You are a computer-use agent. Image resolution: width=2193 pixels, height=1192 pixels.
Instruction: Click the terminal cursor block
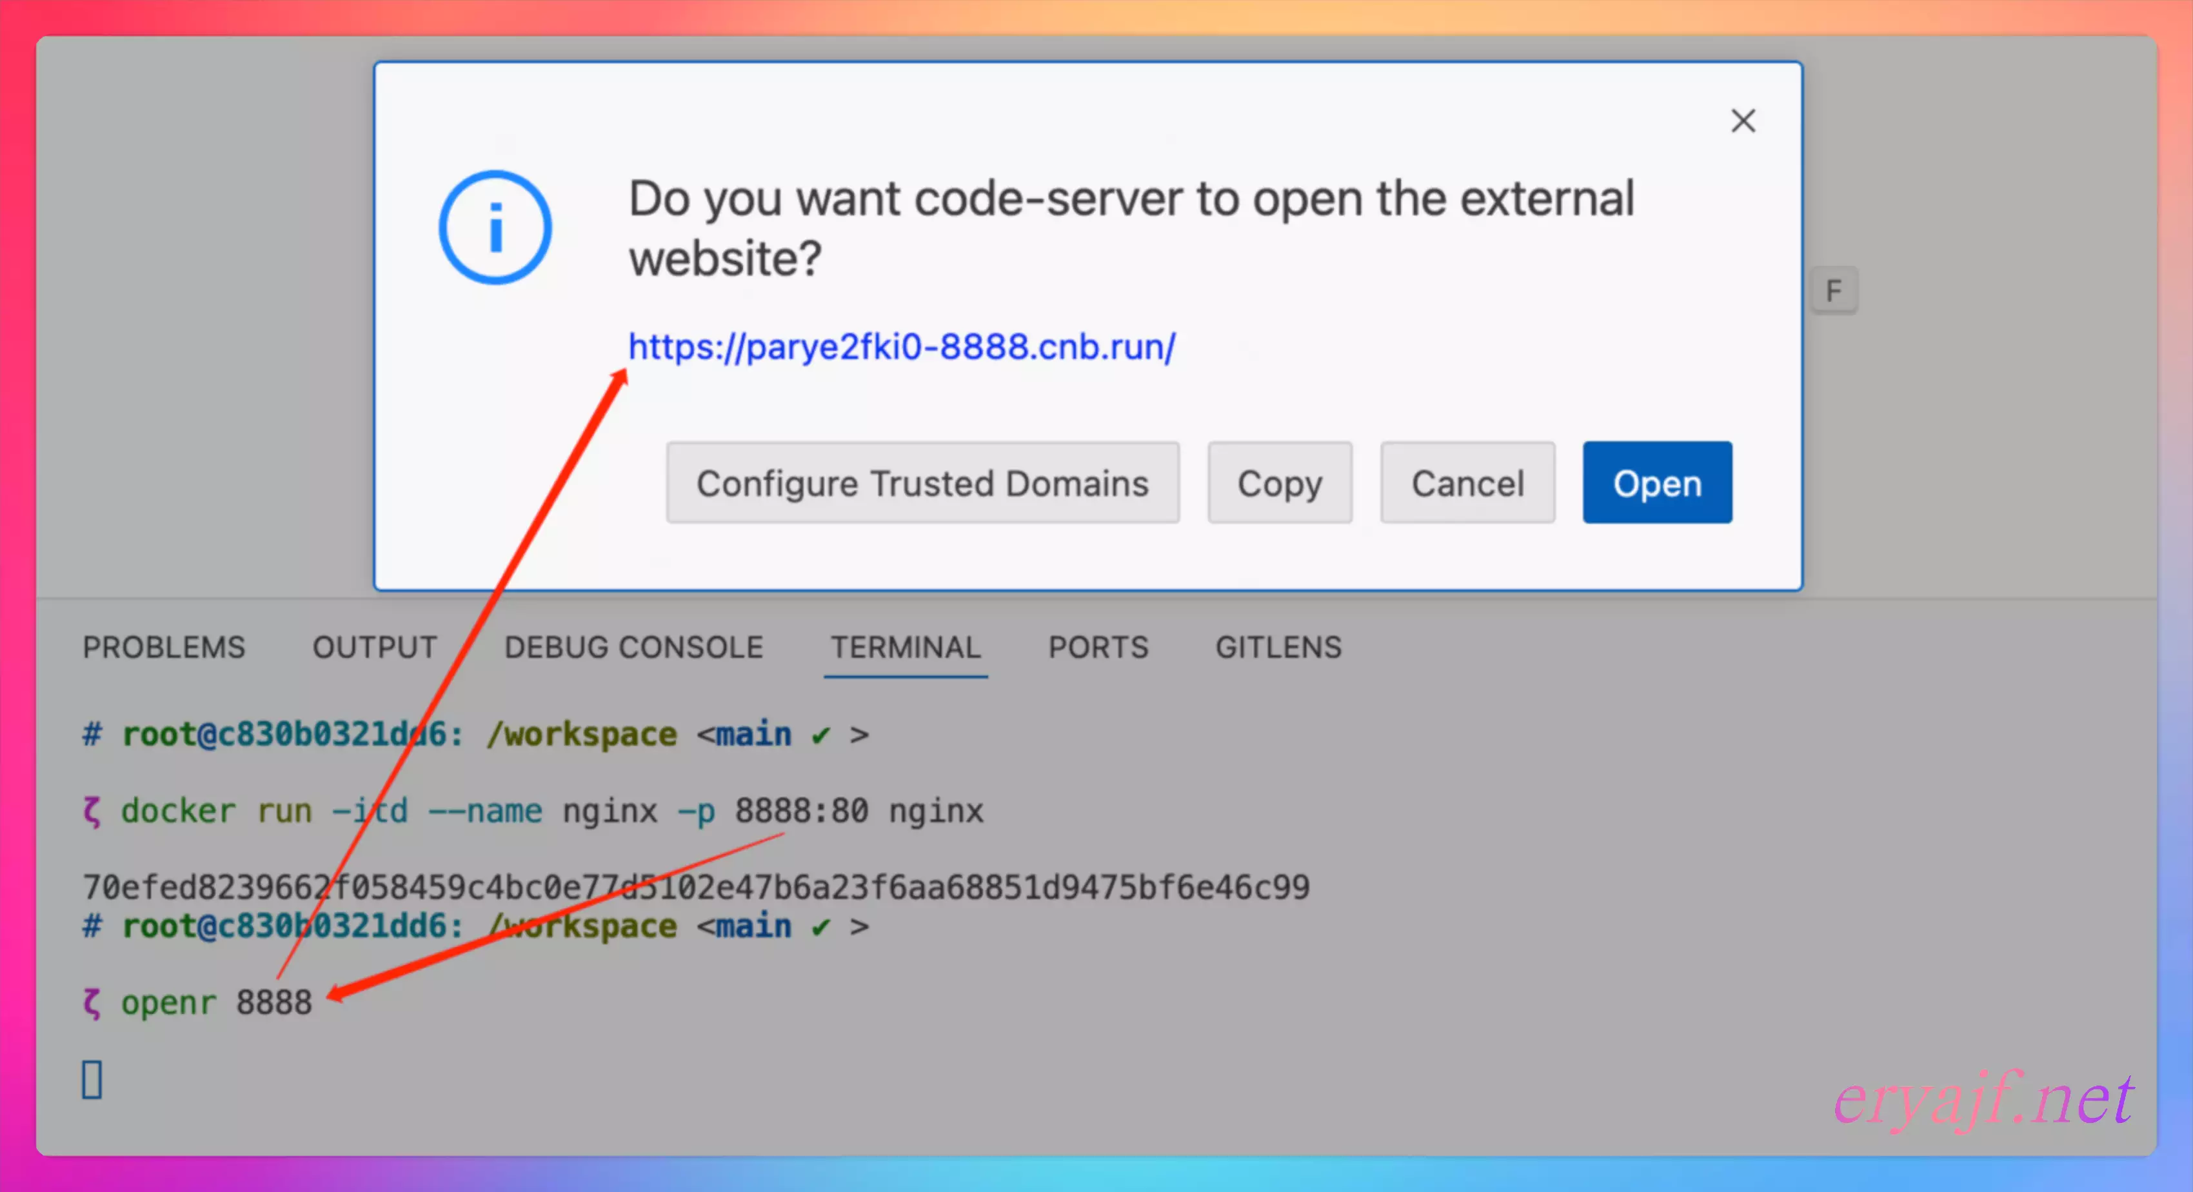click(92, 1080)
